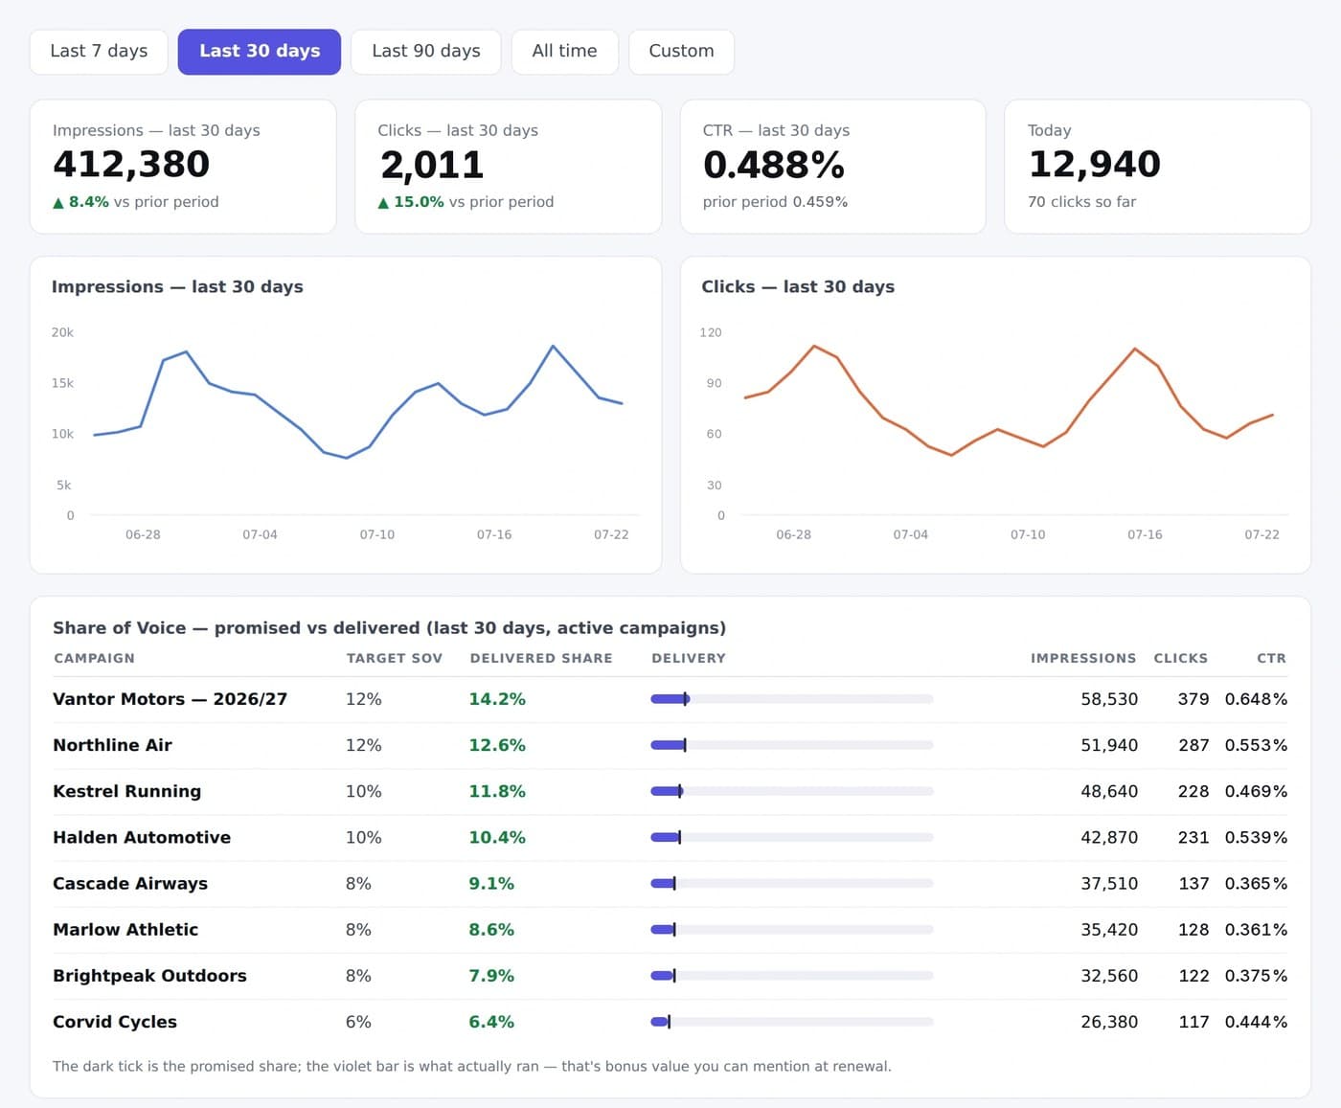Open the Cascade Airways campaign row
The image size is (1341, 1108).
pyautogui.click(x=670, y=883)
